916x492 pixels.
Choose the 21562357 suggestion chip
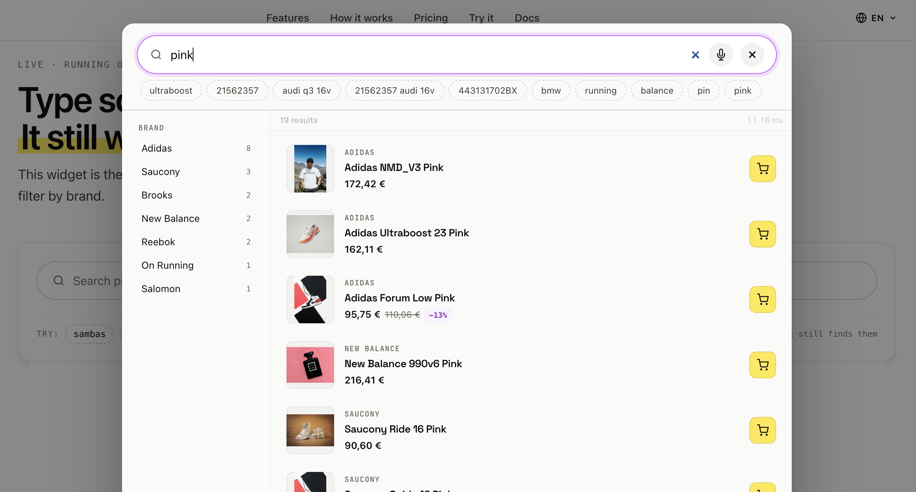coord(237,90)
